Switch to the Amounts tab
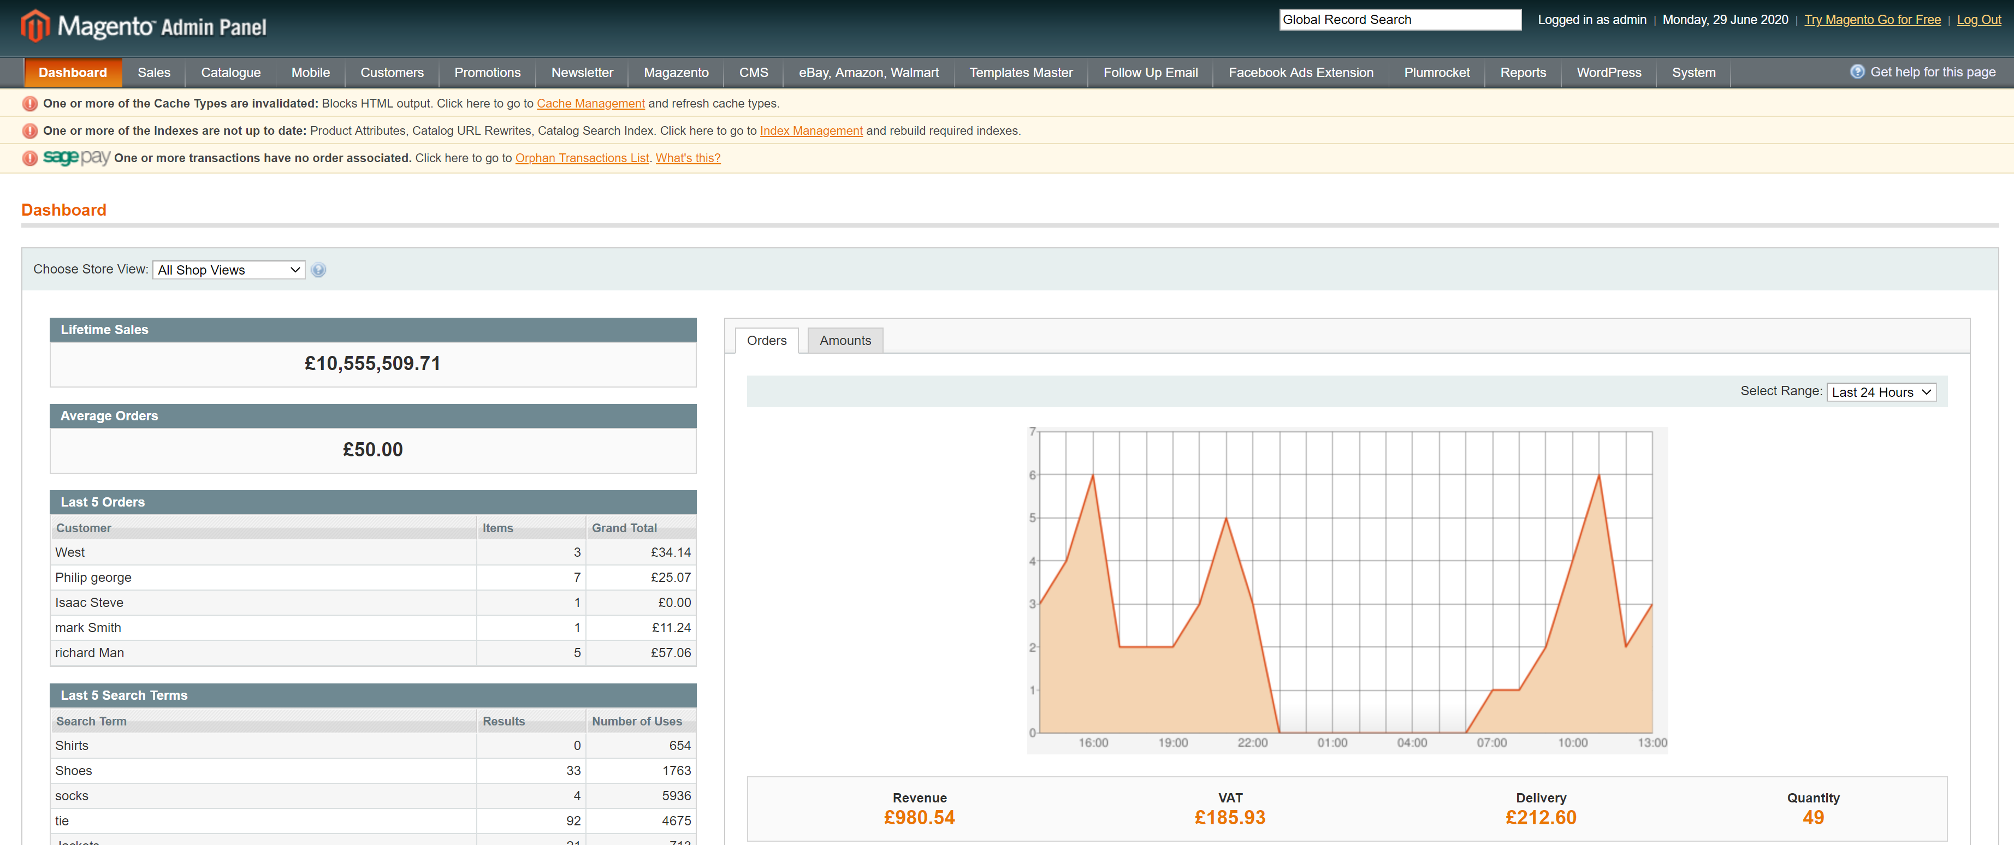The image size is (2014, 845). click(x=844, y=340)
